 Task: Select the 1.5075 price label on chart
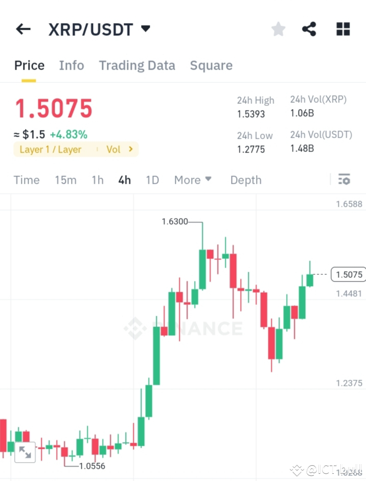click(348, 275)
